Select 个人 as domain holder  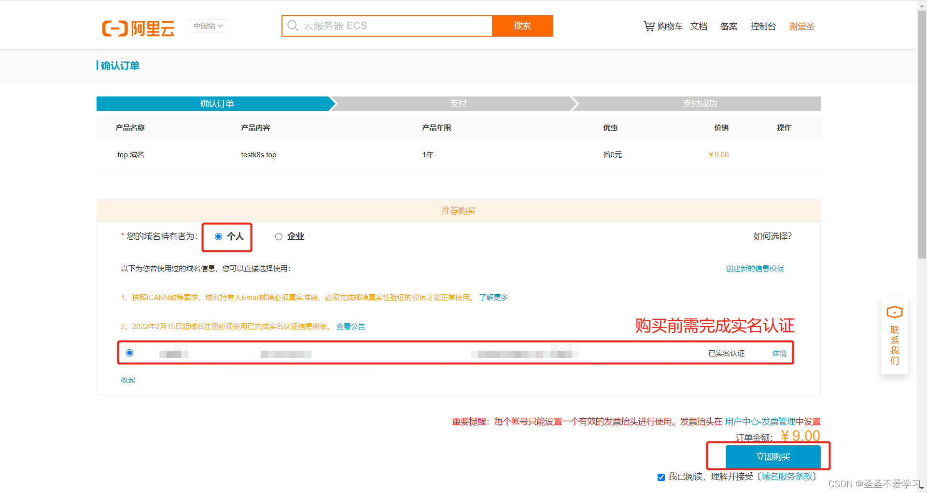[x=218, y=236]
